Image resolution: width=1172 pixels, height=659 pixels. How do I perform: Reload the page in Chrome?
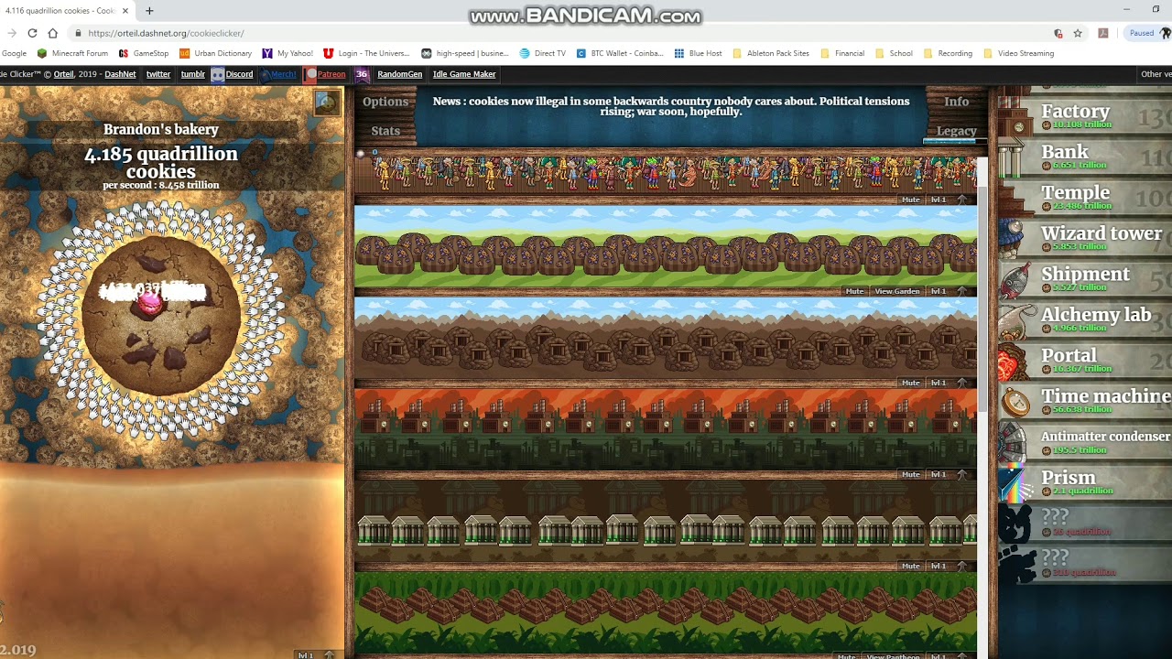point(33,33)
